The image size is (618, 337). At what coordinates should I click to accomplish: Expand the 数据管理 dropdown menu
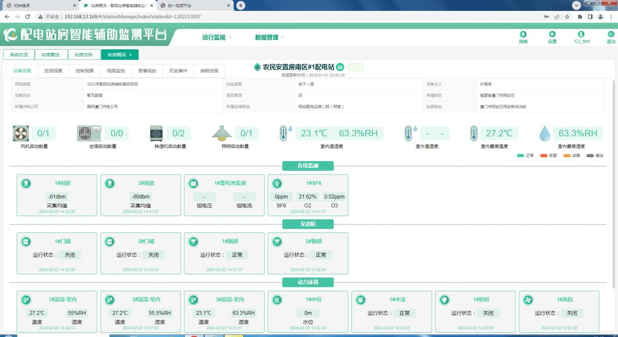coord(270,37)
